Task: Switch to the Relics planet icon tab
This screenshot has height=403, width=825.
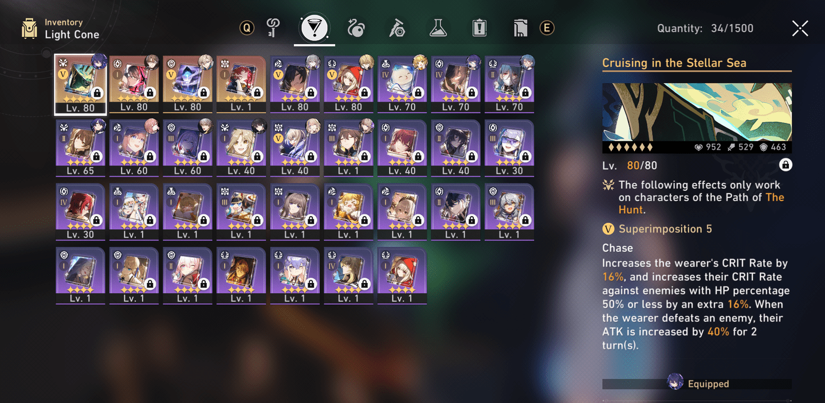Action: coord(356,28)
